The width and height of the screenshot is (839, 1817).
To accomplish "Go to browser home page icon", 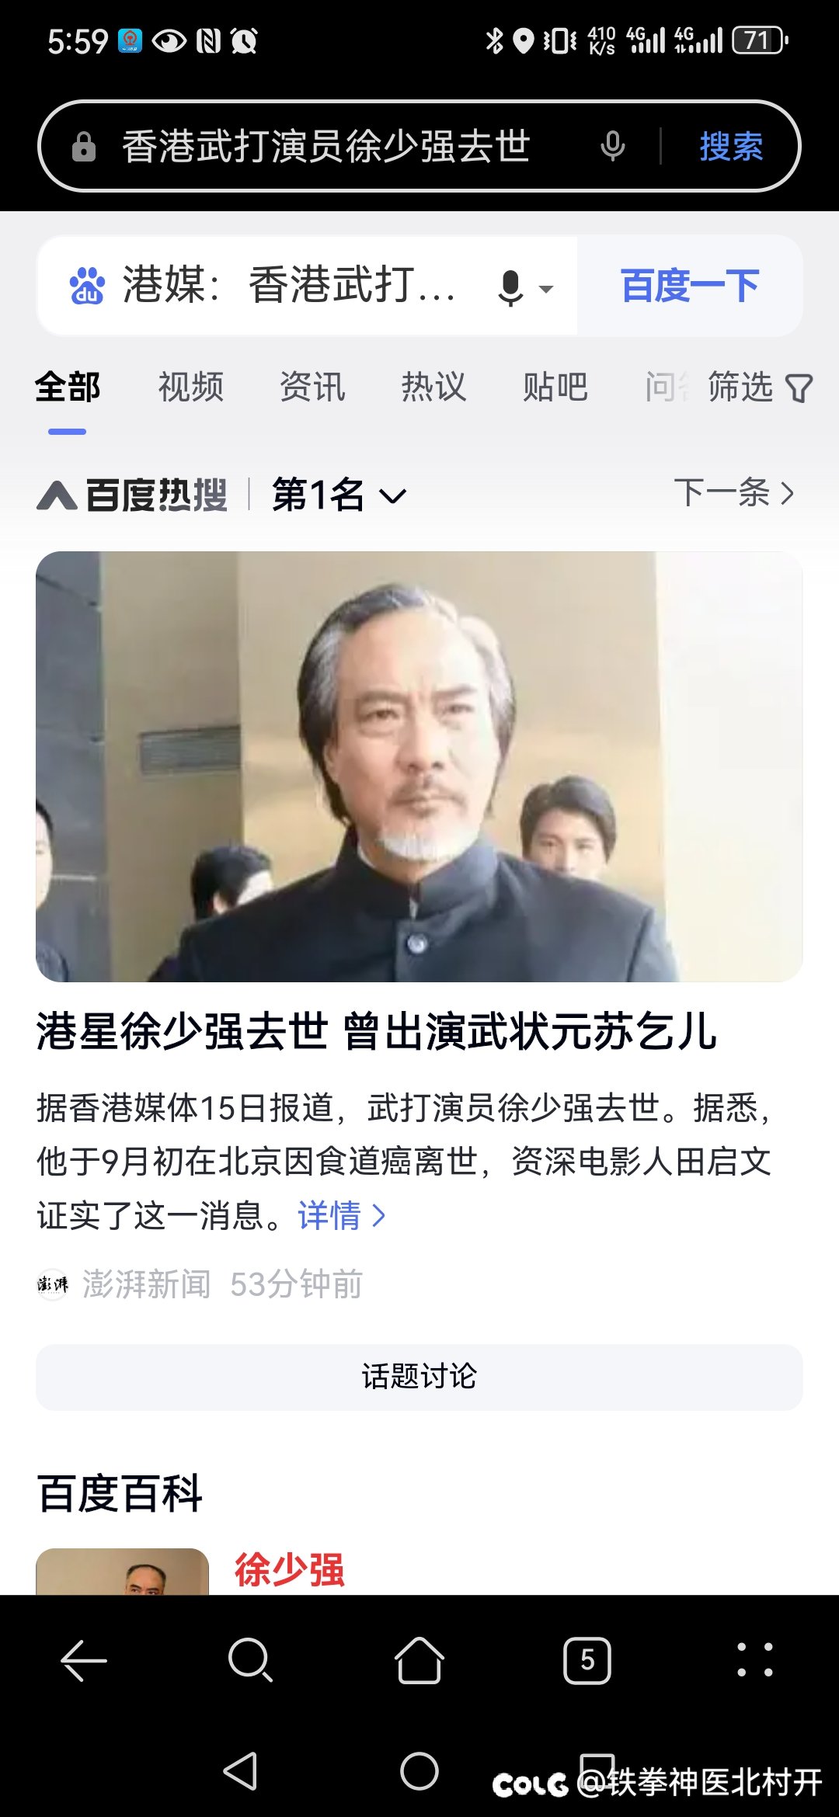I will [419, 1660].
